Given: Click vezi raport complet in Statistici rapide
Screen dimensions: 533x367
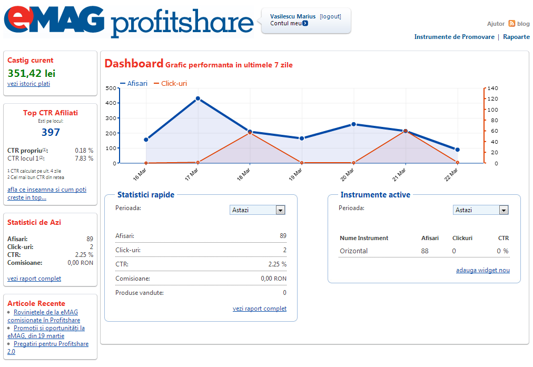Looking at the screenshot, I should [260, 309].
